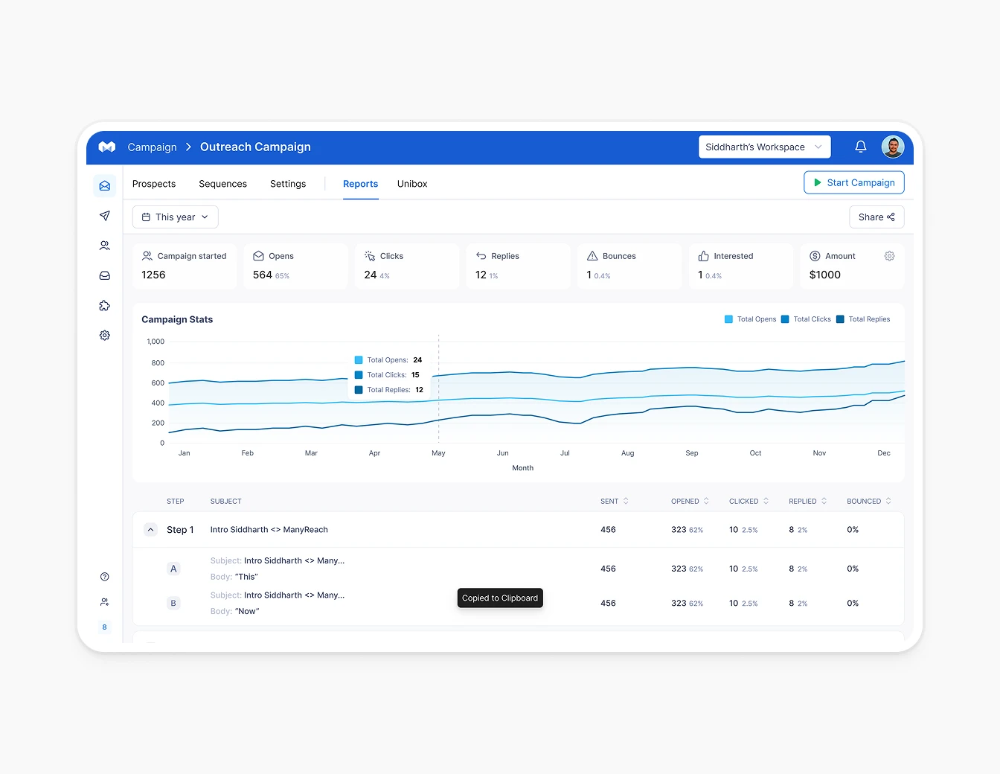Switch to the Sequences tab
Viewport: 1000px width, 774px height.
[222, 184]
